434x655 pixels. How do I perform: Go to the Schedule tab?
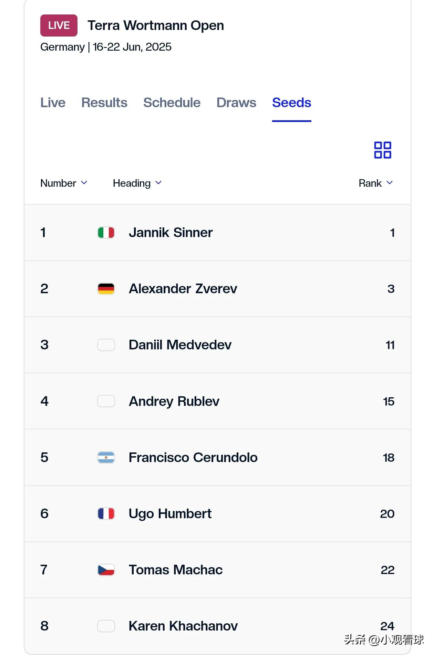pyautogui.click(x=172, y=103)
